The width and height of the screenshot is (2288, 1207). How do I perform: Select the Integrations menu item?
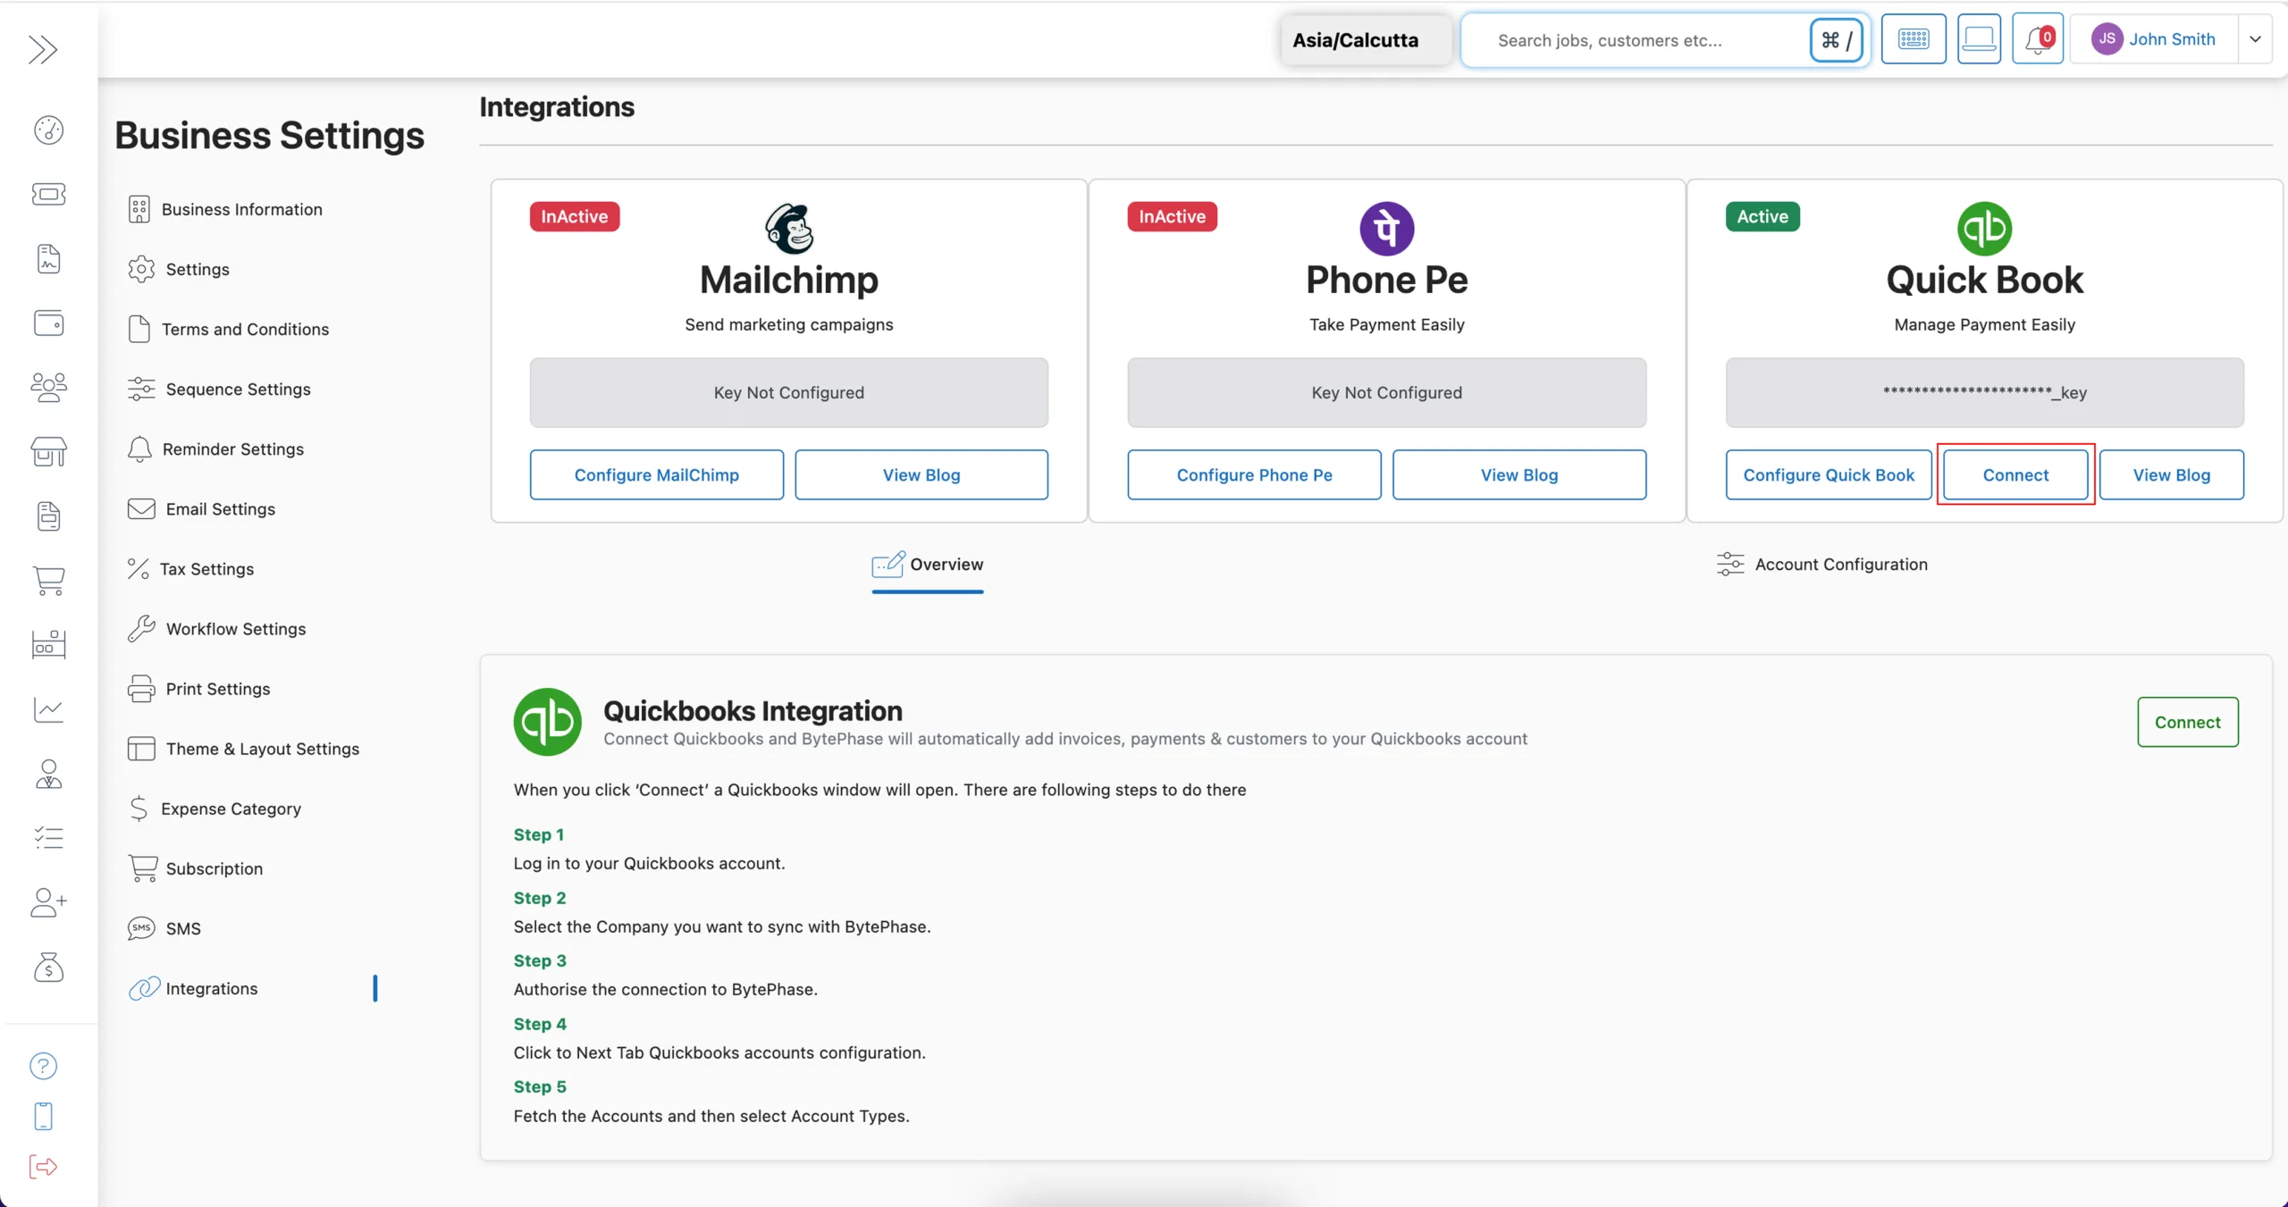193,988
